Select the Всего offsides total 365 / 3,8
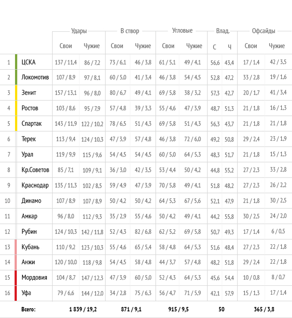The image size is (292, 318). pos(264,309)
